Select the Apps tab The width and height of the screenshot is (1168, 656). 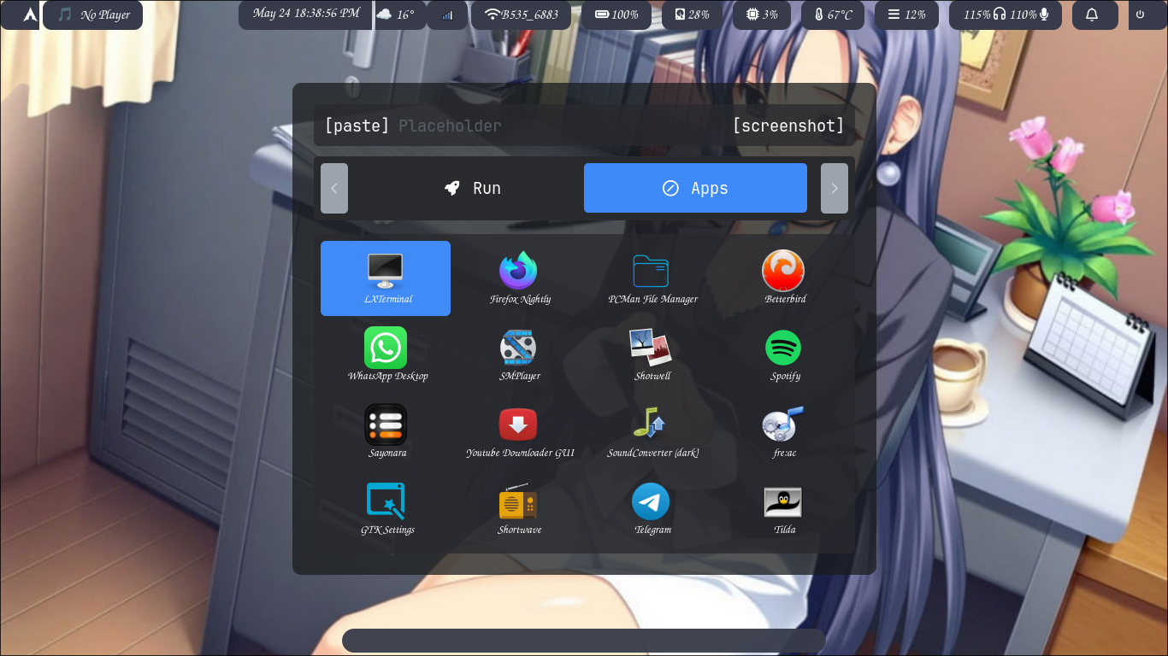coord(695,188)
